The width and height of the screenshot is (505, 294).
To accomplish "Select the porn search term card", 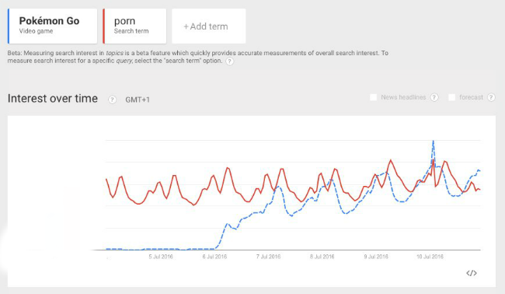I will pyautogui.click(x=134, y=26).
